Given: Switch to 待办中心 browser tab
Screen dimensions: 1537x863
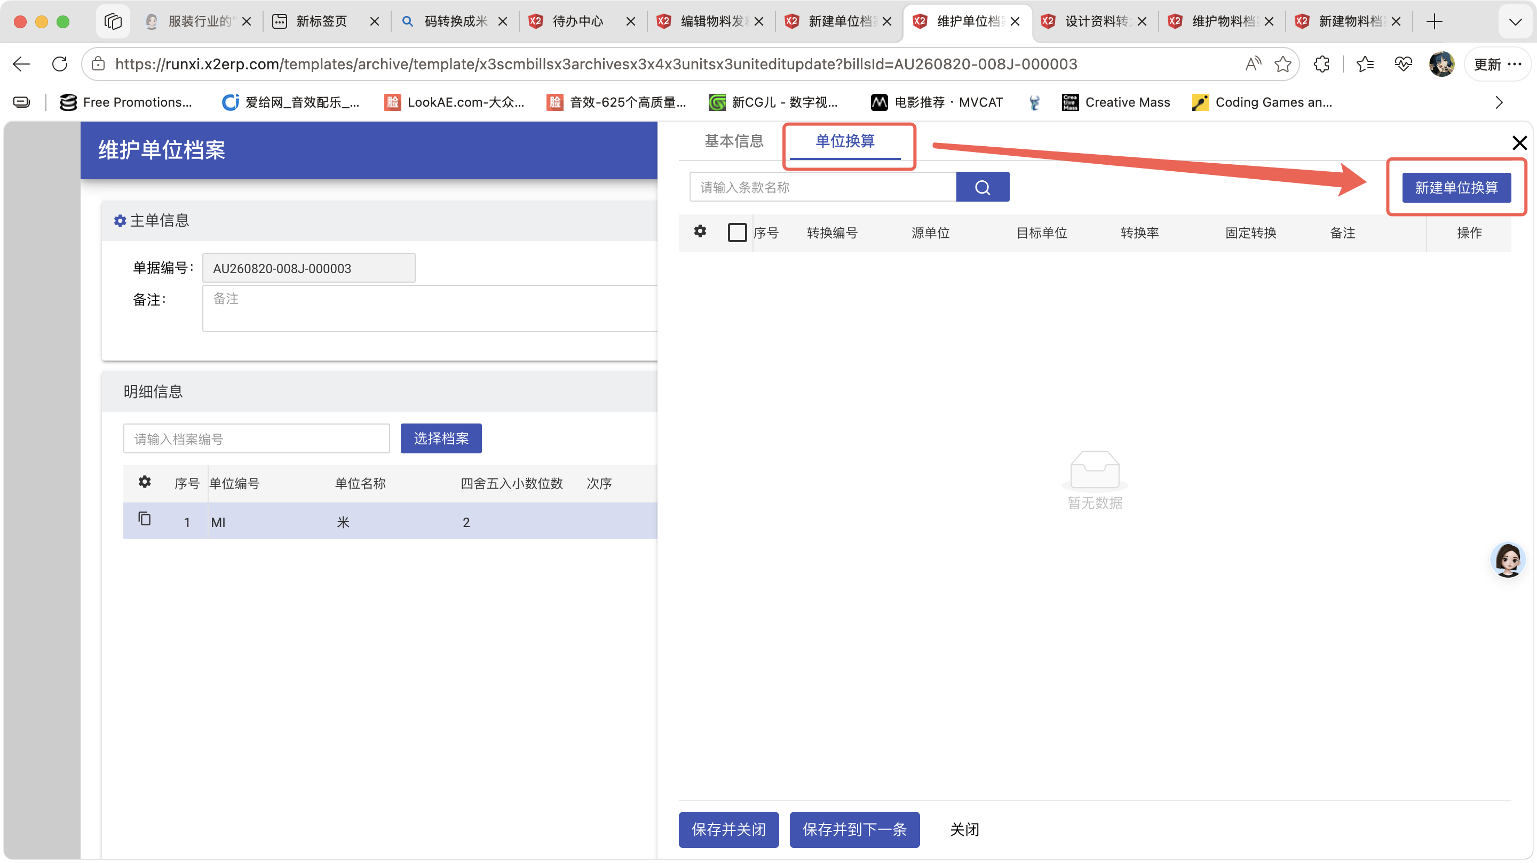Looking at the screenshot, I should [577, 21].
